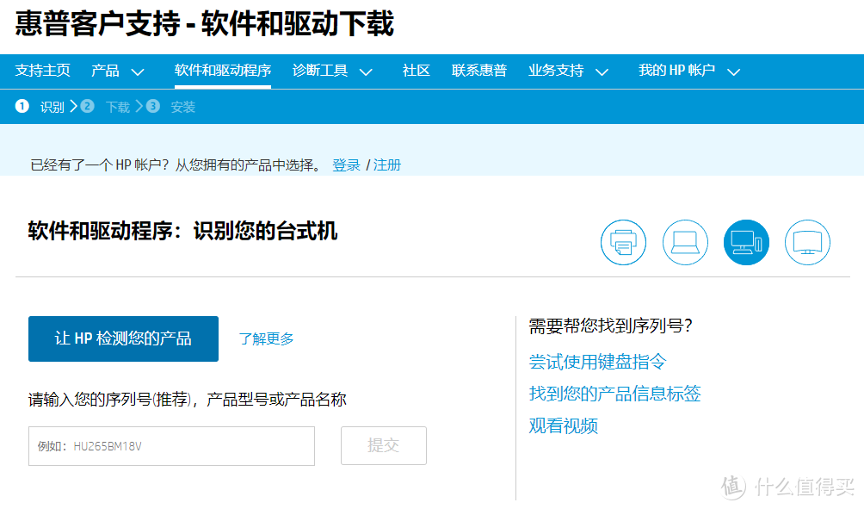Open the 观看视频 link
864x509 pixels.
[x=563, y=425]
